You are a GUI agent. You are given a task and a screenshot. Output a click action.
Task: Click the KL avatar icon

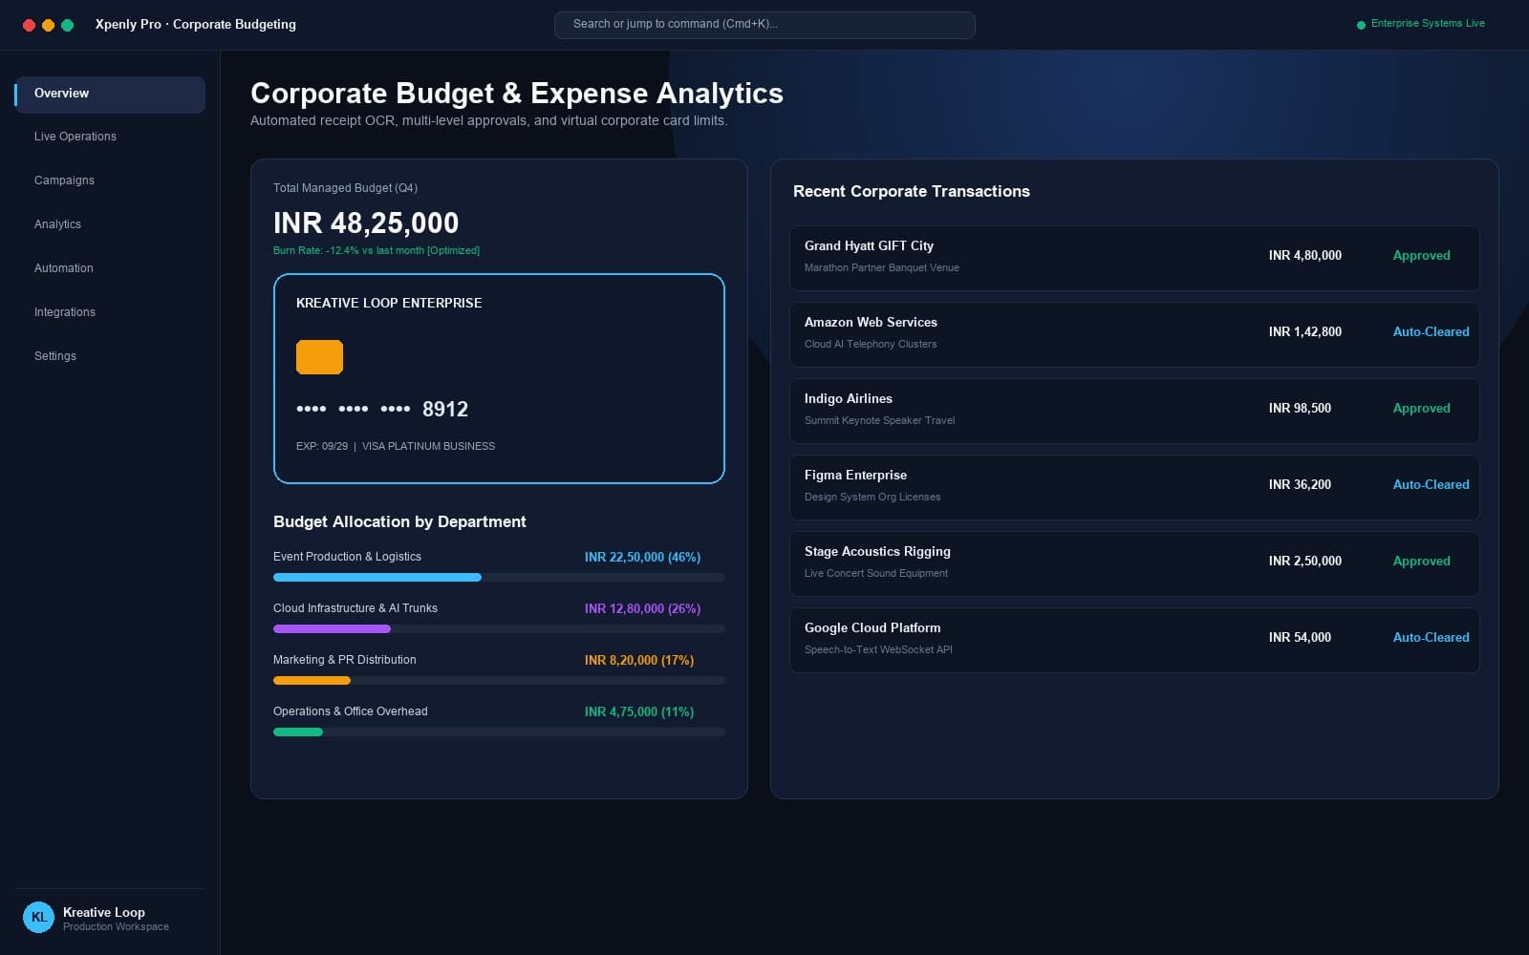tap(38, 917)
